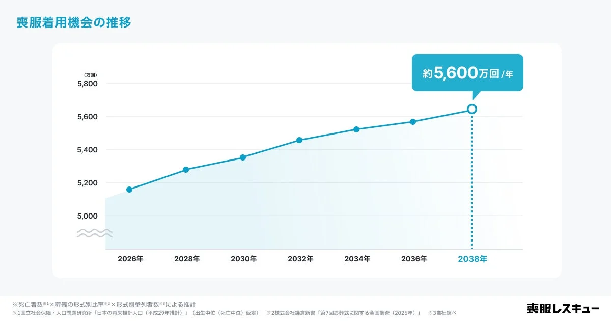This screenshot has width=611, height=321.
Task: Click the 2032年 x-axis label
Action: pos(300,259)
